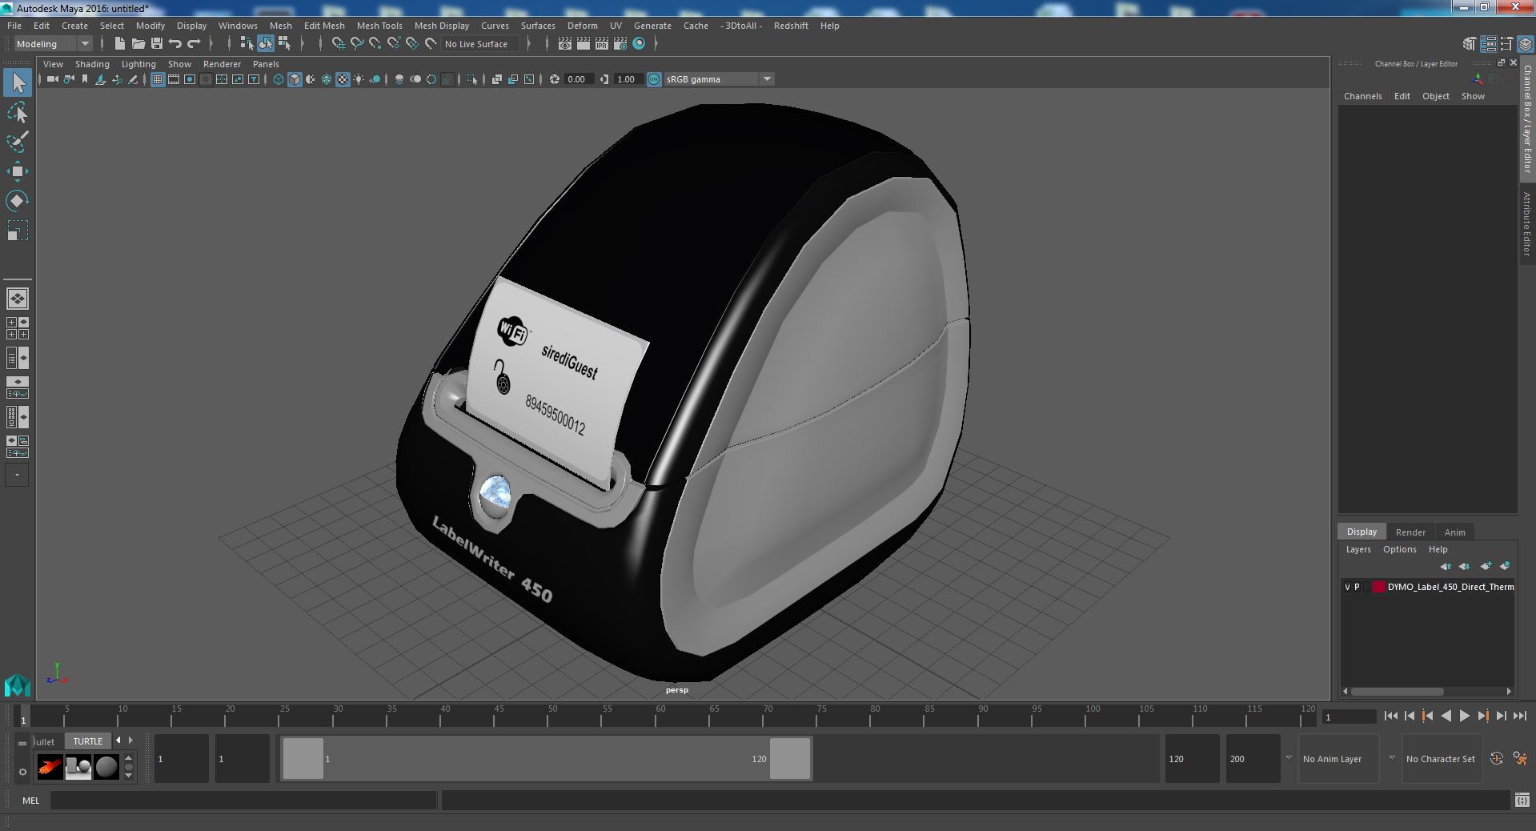Toggle playback P box on DYMO layer
Screen dimensions: 1536x831
(x=1357, y=587)
